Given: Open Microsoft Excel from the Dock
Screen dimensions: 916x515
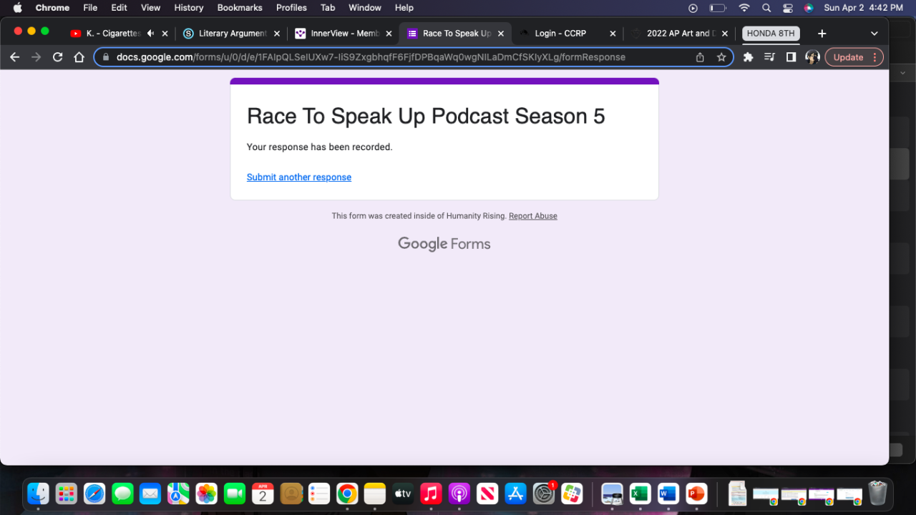Looking at the screenshot, I should click(640, 494).
